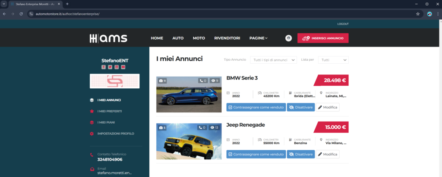Click the phone calls counter on Jeep listing
This screenshot has width=442, height=177.
coord(203,128)
